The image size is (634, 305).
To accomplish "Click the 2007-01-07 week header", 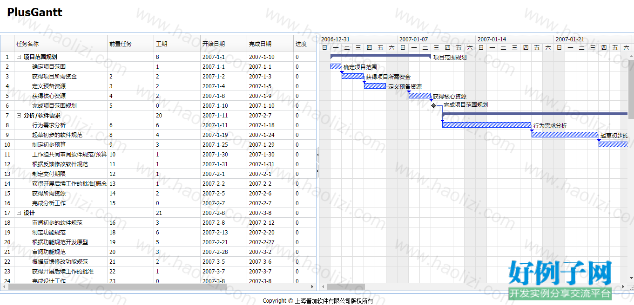I will click(x=437, y=39).
